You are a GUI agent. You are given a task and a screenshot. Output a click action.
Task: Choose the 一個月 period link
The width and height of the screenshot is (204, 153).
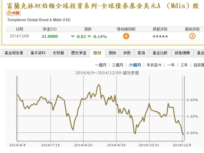(x=101, y=65)
